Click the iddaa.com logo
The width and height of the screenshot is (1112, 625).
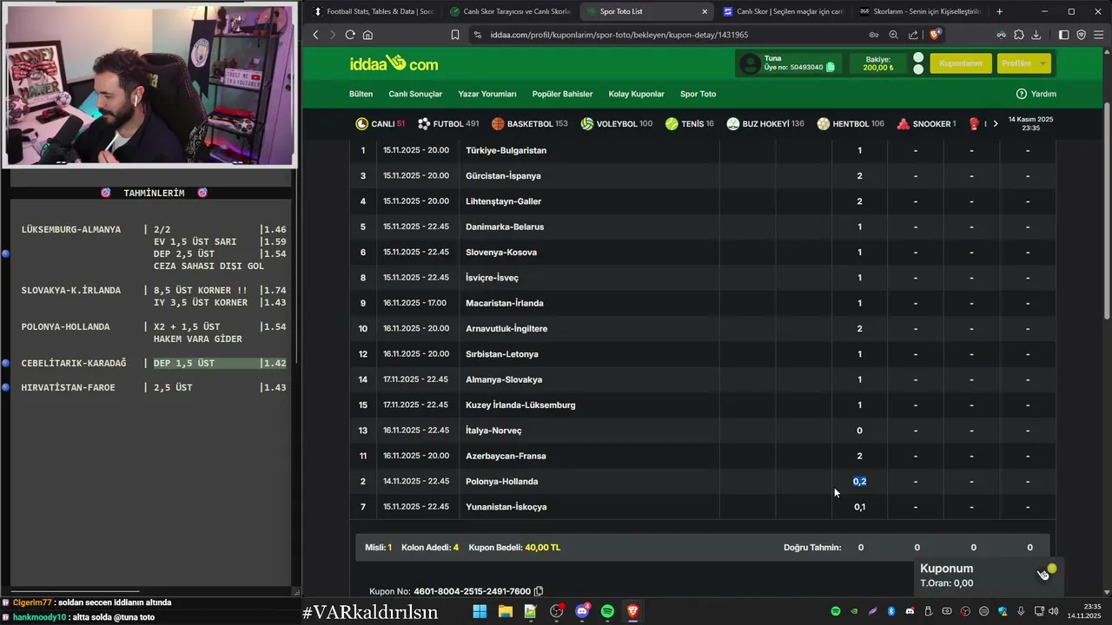coord(394,63)
